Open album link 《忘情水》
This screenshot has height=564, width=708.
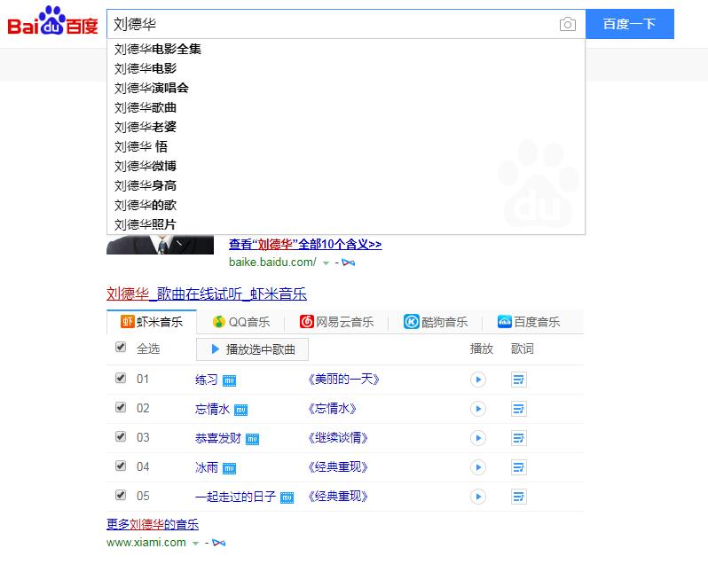(333, 409)
